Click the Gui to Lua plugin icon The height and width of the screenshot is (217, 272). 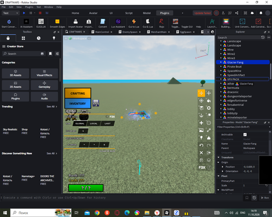coord(134,23)
